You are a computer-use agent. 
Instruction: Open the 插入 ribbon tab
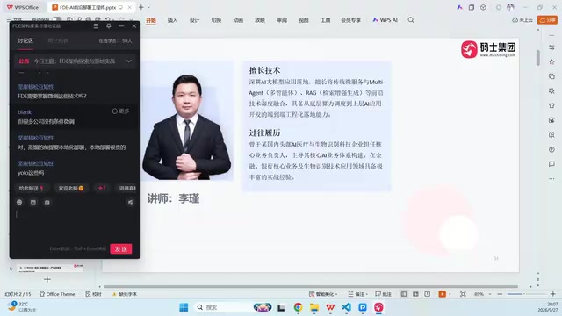point(172,20)
